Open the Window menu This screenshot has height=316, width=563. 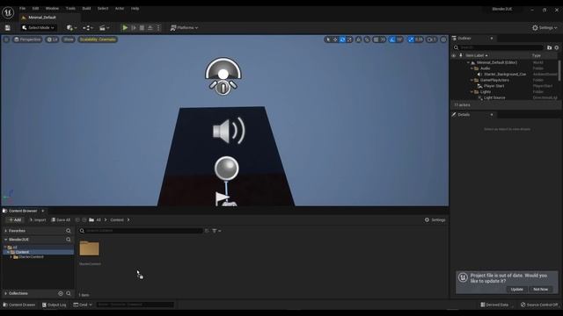pos(52,8)
